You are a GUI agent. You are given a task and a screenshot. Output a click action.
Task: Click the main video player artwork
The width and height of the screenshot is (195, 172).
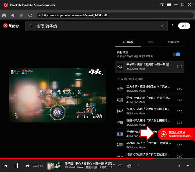pyautogui.click(x=57, y=95)
